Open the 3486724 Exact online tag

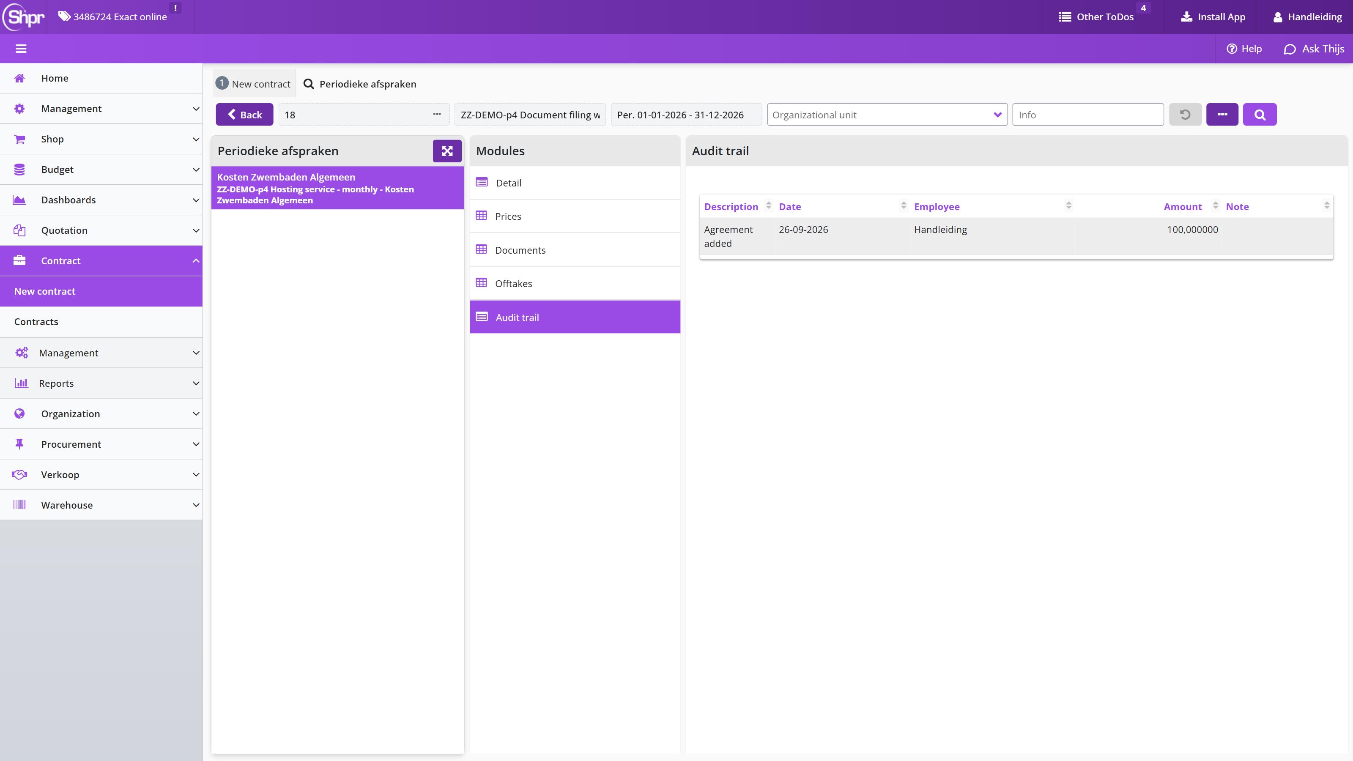[113, 17]
